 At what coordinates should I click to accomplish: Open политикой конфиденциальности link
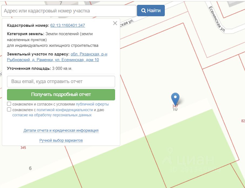[65, 110]
